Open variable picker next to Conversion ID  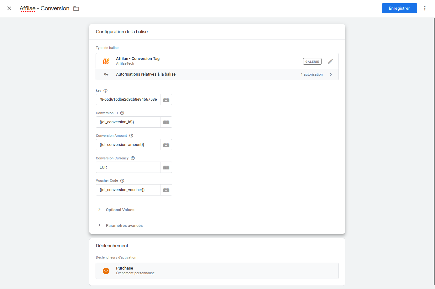click(x=166, y=122)
